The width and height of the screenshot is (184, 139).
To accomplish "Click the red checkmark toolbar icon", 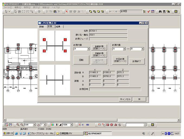I will click(149, 12).
